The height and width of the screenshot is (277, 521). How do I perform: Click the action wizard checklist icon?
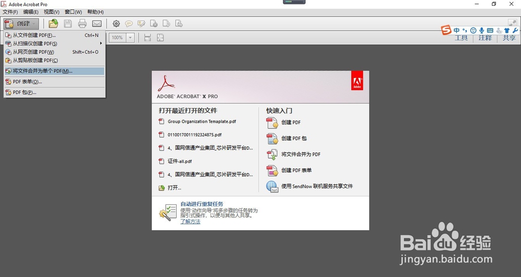point(168,213)
